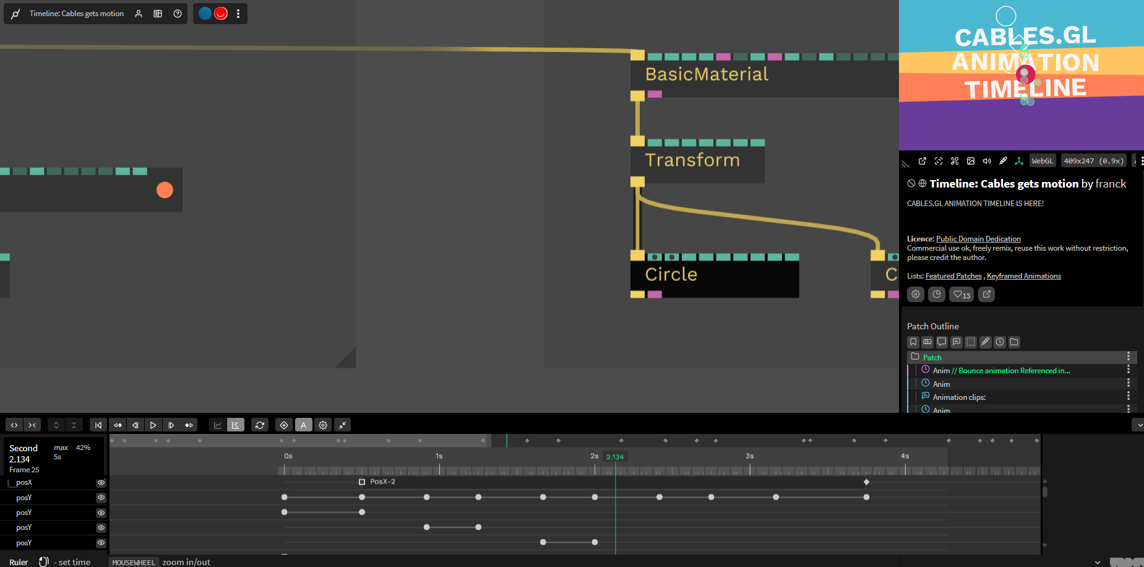This screenshot has height=567, width=1144.
Task: Switch to curve graph view in timeline
Action: click(x=218, y=425)
